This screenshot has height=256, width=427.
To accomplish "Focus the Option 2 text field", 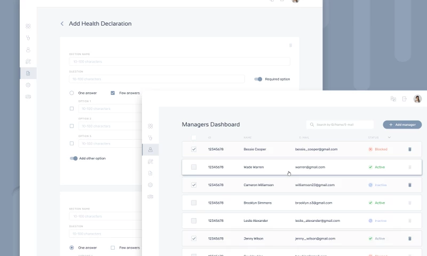I will point(110,126).
